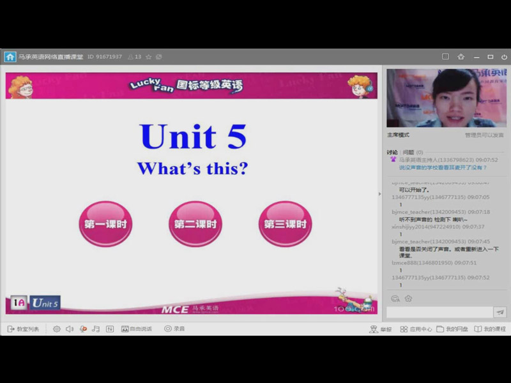Open the settings gear in bottom toolbar
Screen dimensions: 511x383
point(57,329)
